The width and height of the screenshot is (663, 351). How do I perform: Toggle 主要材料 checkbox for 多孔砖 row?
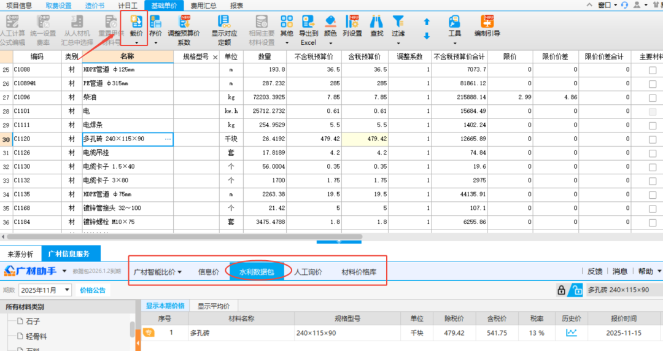click(x=652, y=139)
